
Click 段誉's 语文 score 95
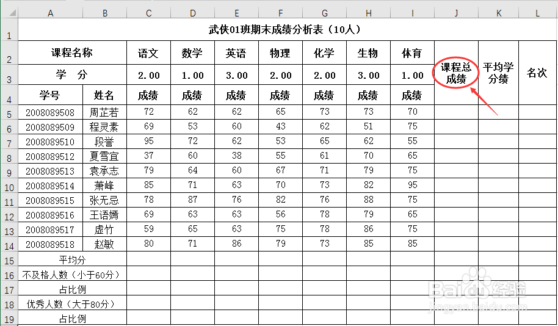(x=149, y=141)
